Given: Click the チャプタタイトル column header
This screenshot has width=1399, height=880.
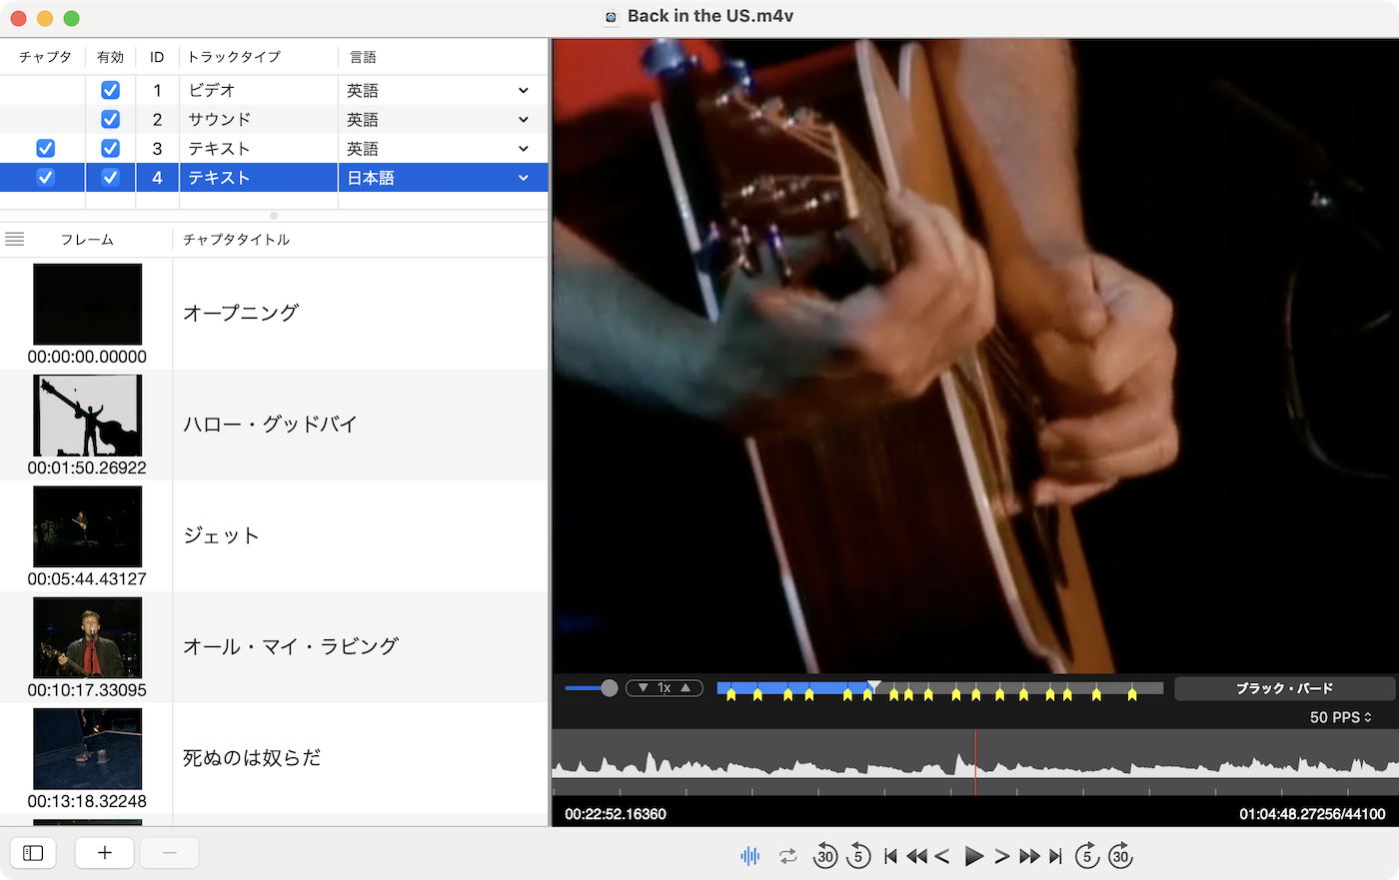Looking at the screenshot, I should pos(236,239).
